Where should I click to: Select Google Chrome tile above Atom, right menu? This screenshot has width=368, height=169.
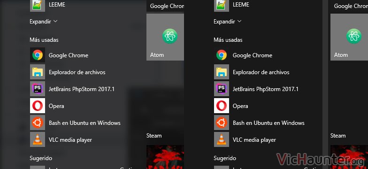[349, 6]
